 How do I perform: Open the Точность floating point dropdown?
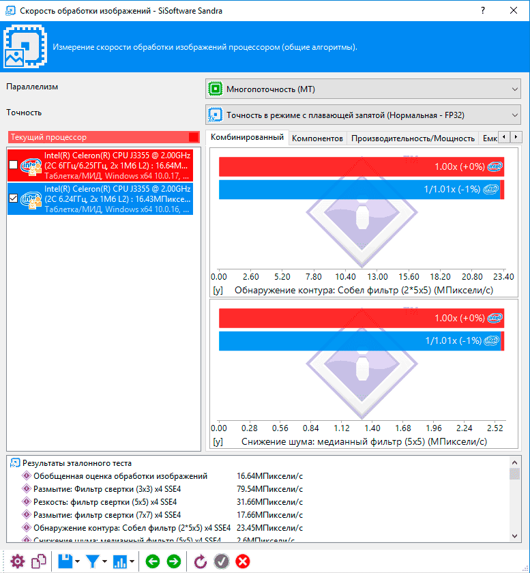pyautogui.click(x=363, y=115)
